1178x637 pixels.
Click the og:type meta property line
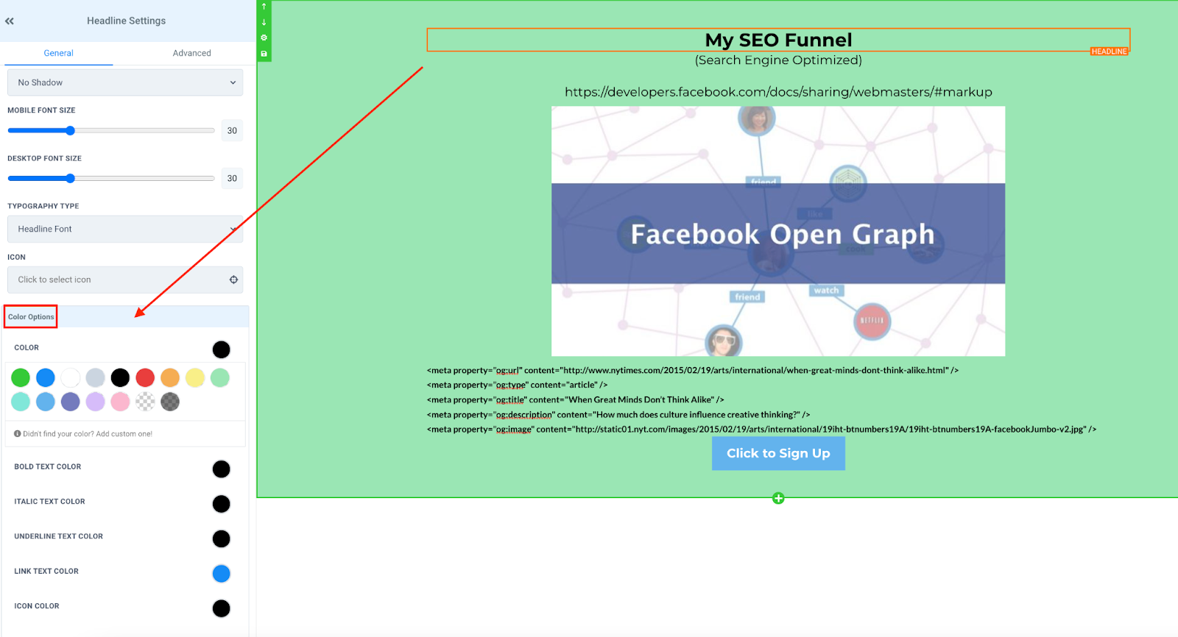click(518, 385)
